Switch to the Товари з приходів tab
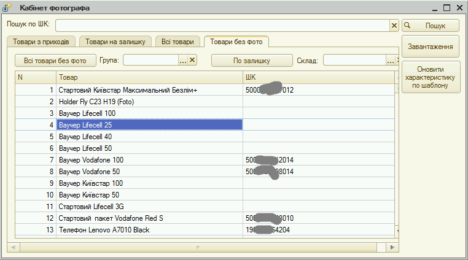Viewport: 468px width, 260px height. pos(42,42)
